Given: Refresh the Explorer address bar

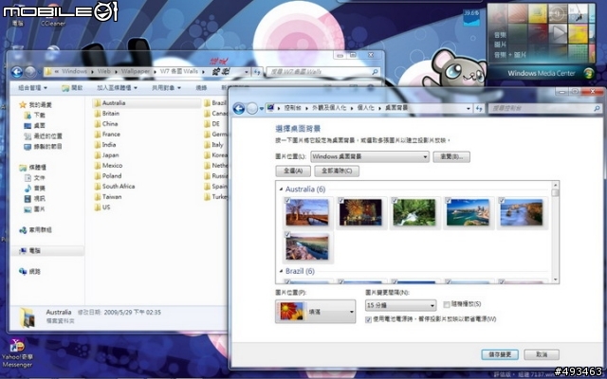Looking at the screenshot, I should click(257, 72).
